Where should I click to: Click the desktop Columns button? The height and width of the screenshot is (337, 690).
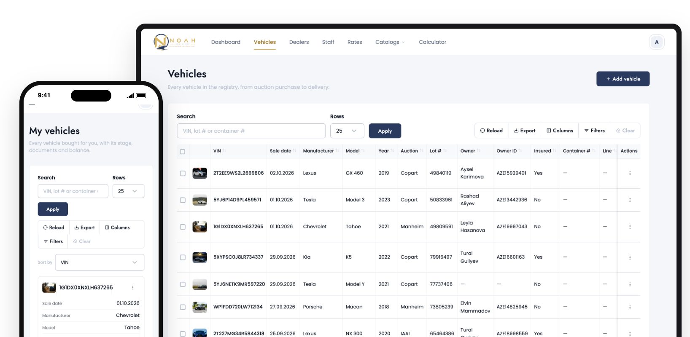click(560, 131)
